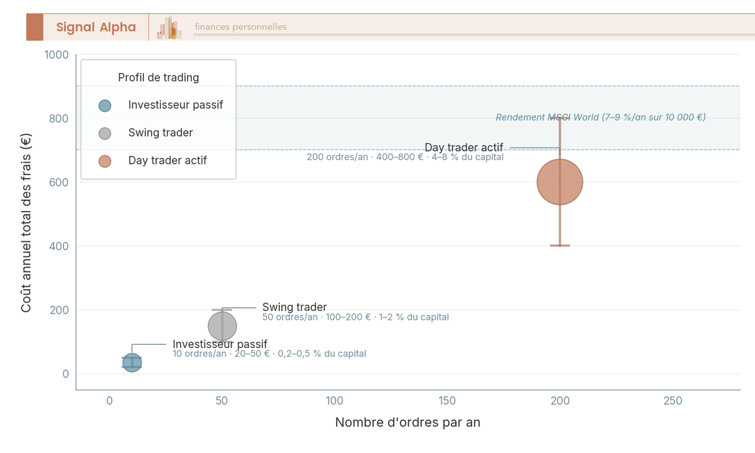The image size is (755, 453).
Task: Click the grey Swing trader legend marker
Action: click(x=105, y=133)
